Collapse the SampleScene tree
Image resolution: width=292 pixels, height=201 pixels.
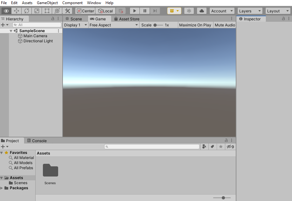pos(11,31)
